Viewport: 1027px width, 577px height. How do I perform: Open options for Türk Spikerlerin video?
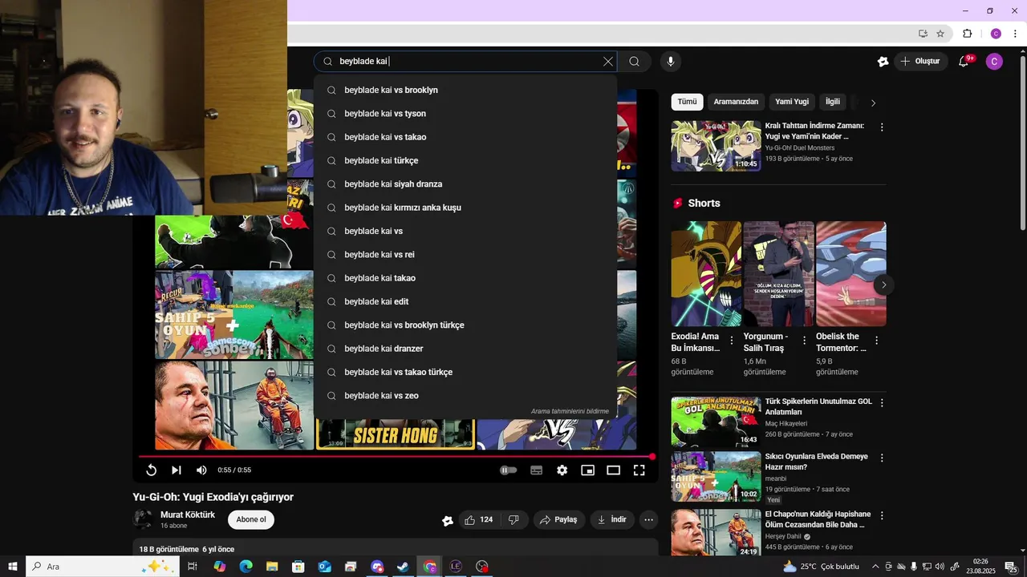[882, 403]
